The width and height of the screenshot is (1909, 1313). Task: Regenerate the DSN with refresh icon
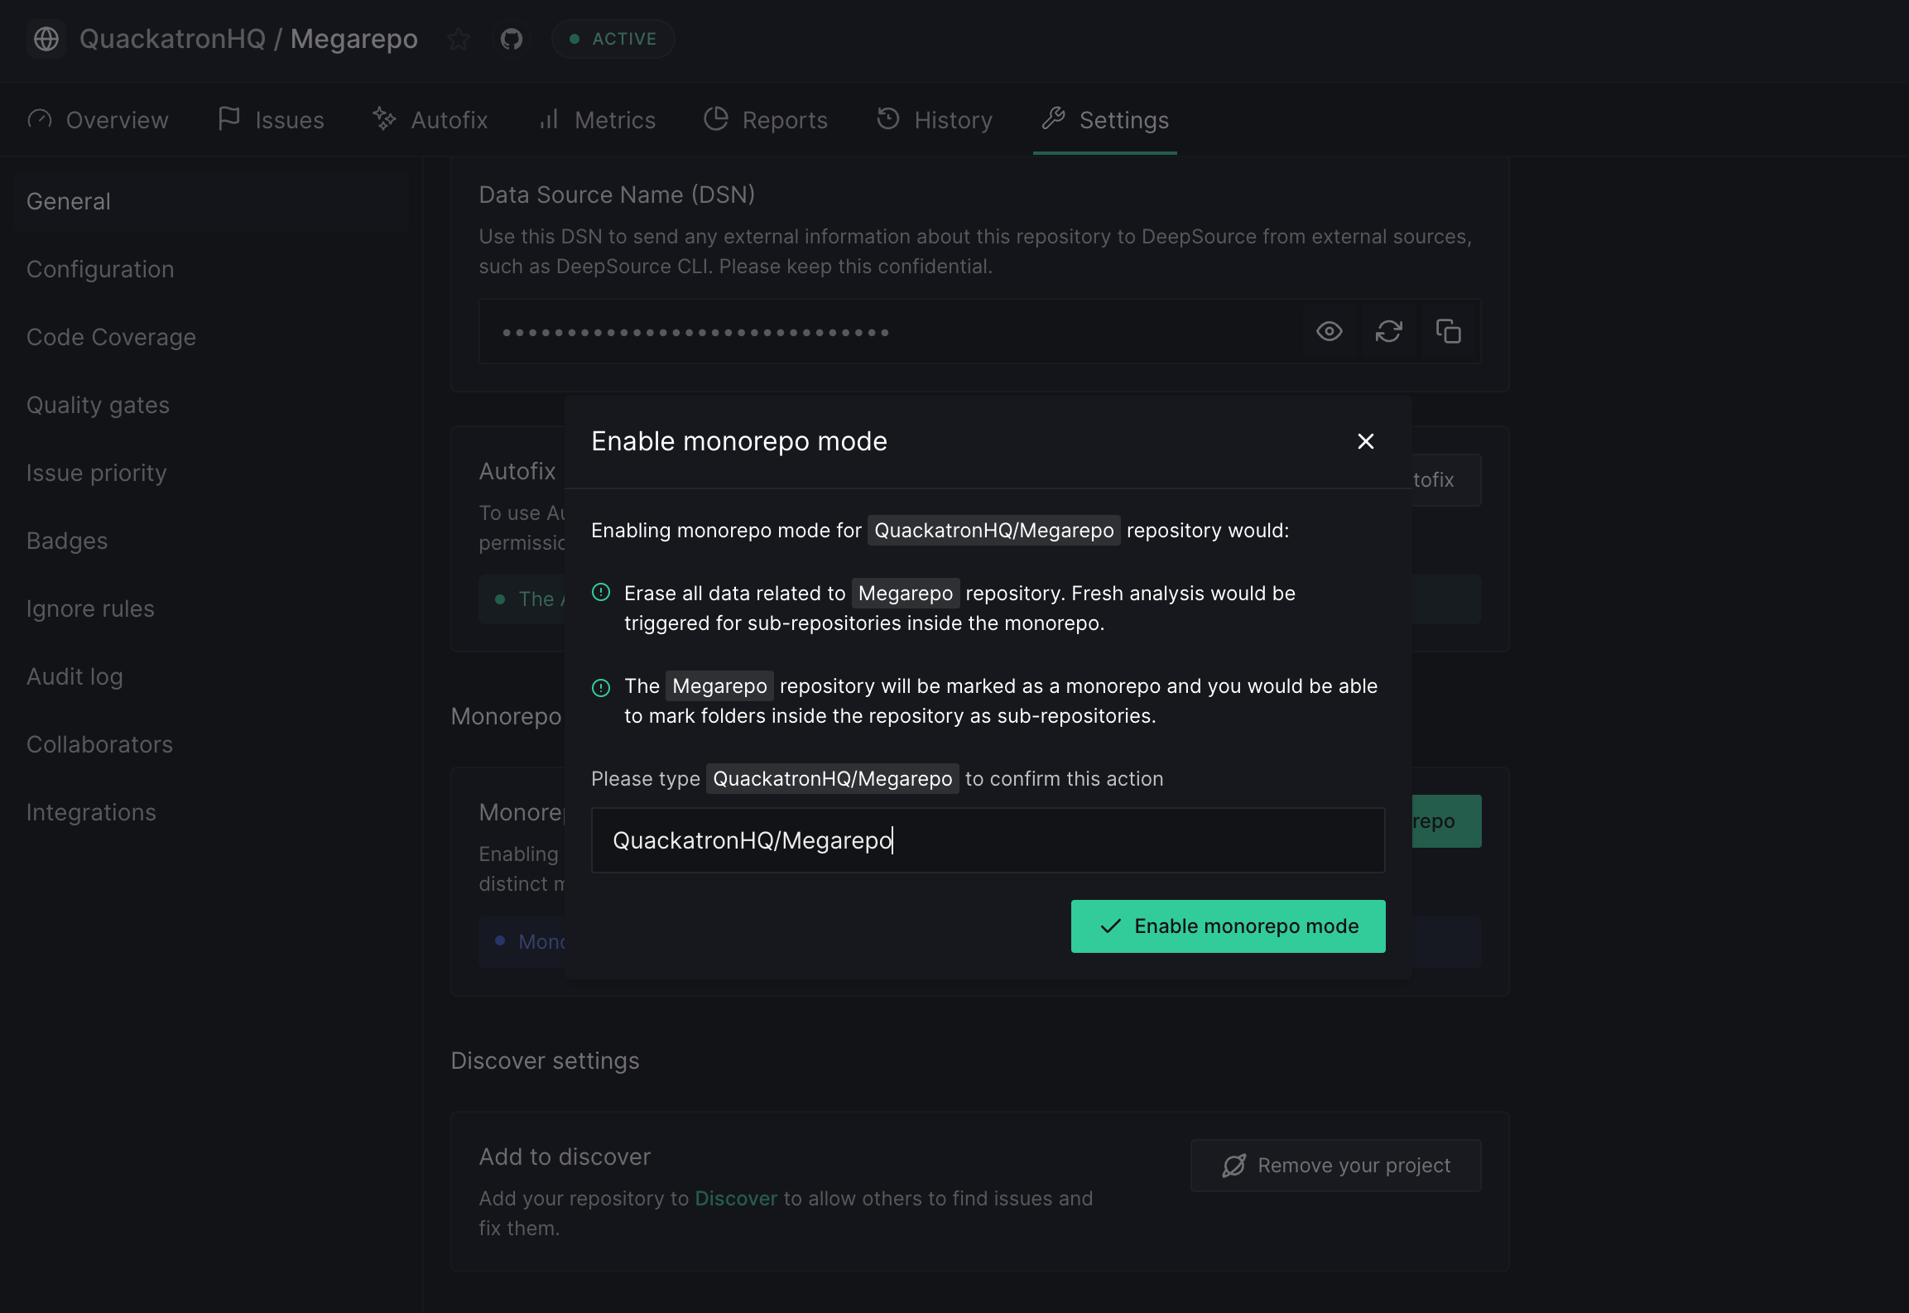pyautogui.click(x=1389, y=332)
